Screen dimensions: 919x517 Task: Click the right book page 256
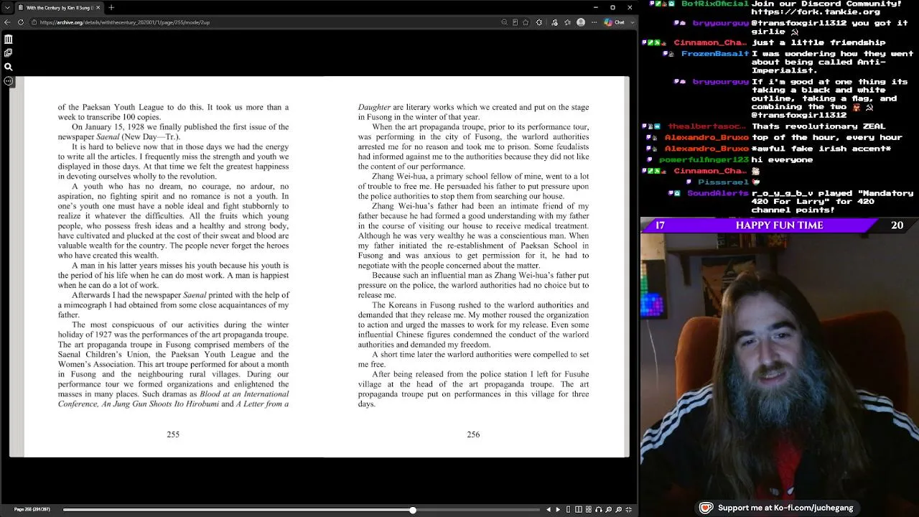click(475, 266)
